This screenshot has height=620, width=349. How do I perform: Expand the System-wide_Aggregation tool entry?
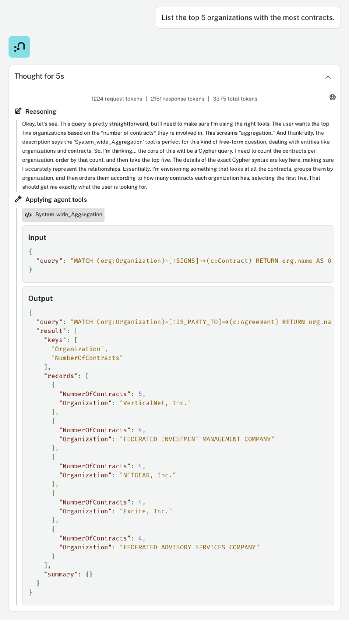click(63, 215)
